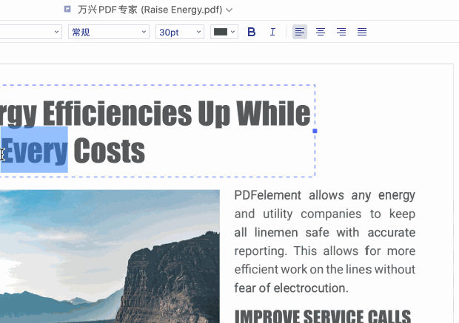The height and width of the screenshot is (323, 459).
Task: Click the PDFelement paragraph text
Action: 324,241
